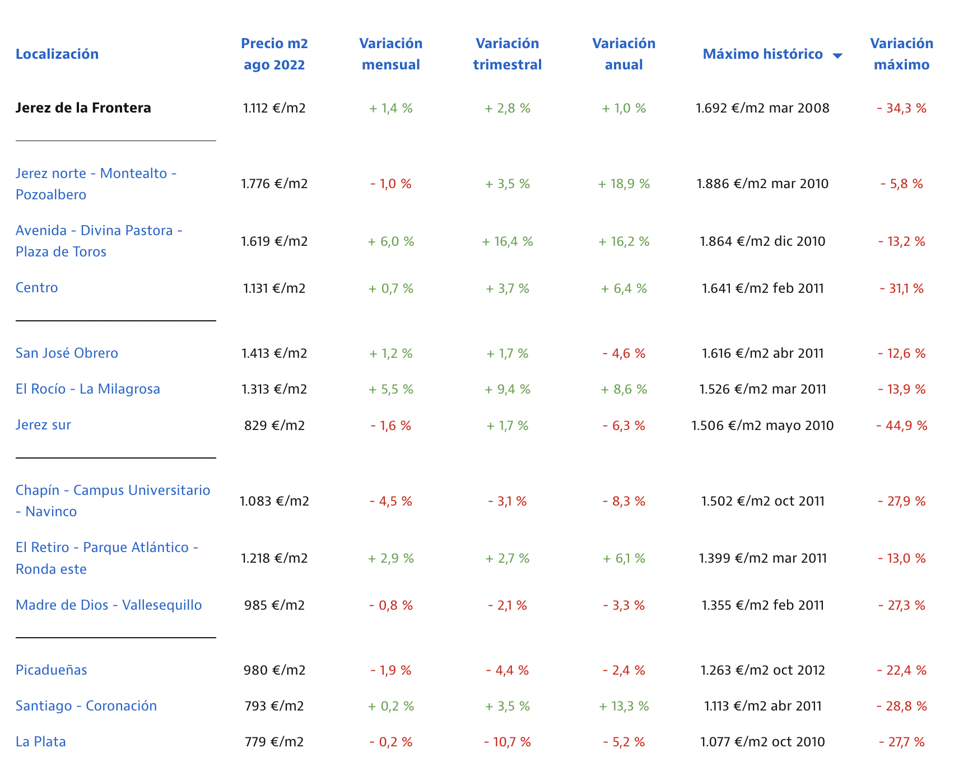
Task: Sort by Precio m2 ago 2022 header
Action: pyautogui.click(x=274, y=54)
